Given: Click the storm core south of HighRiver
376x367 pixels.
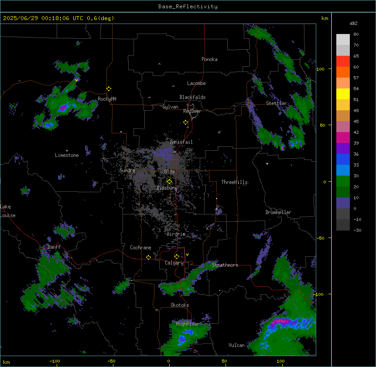Looking at the screenshot, I should pos(181,339).
